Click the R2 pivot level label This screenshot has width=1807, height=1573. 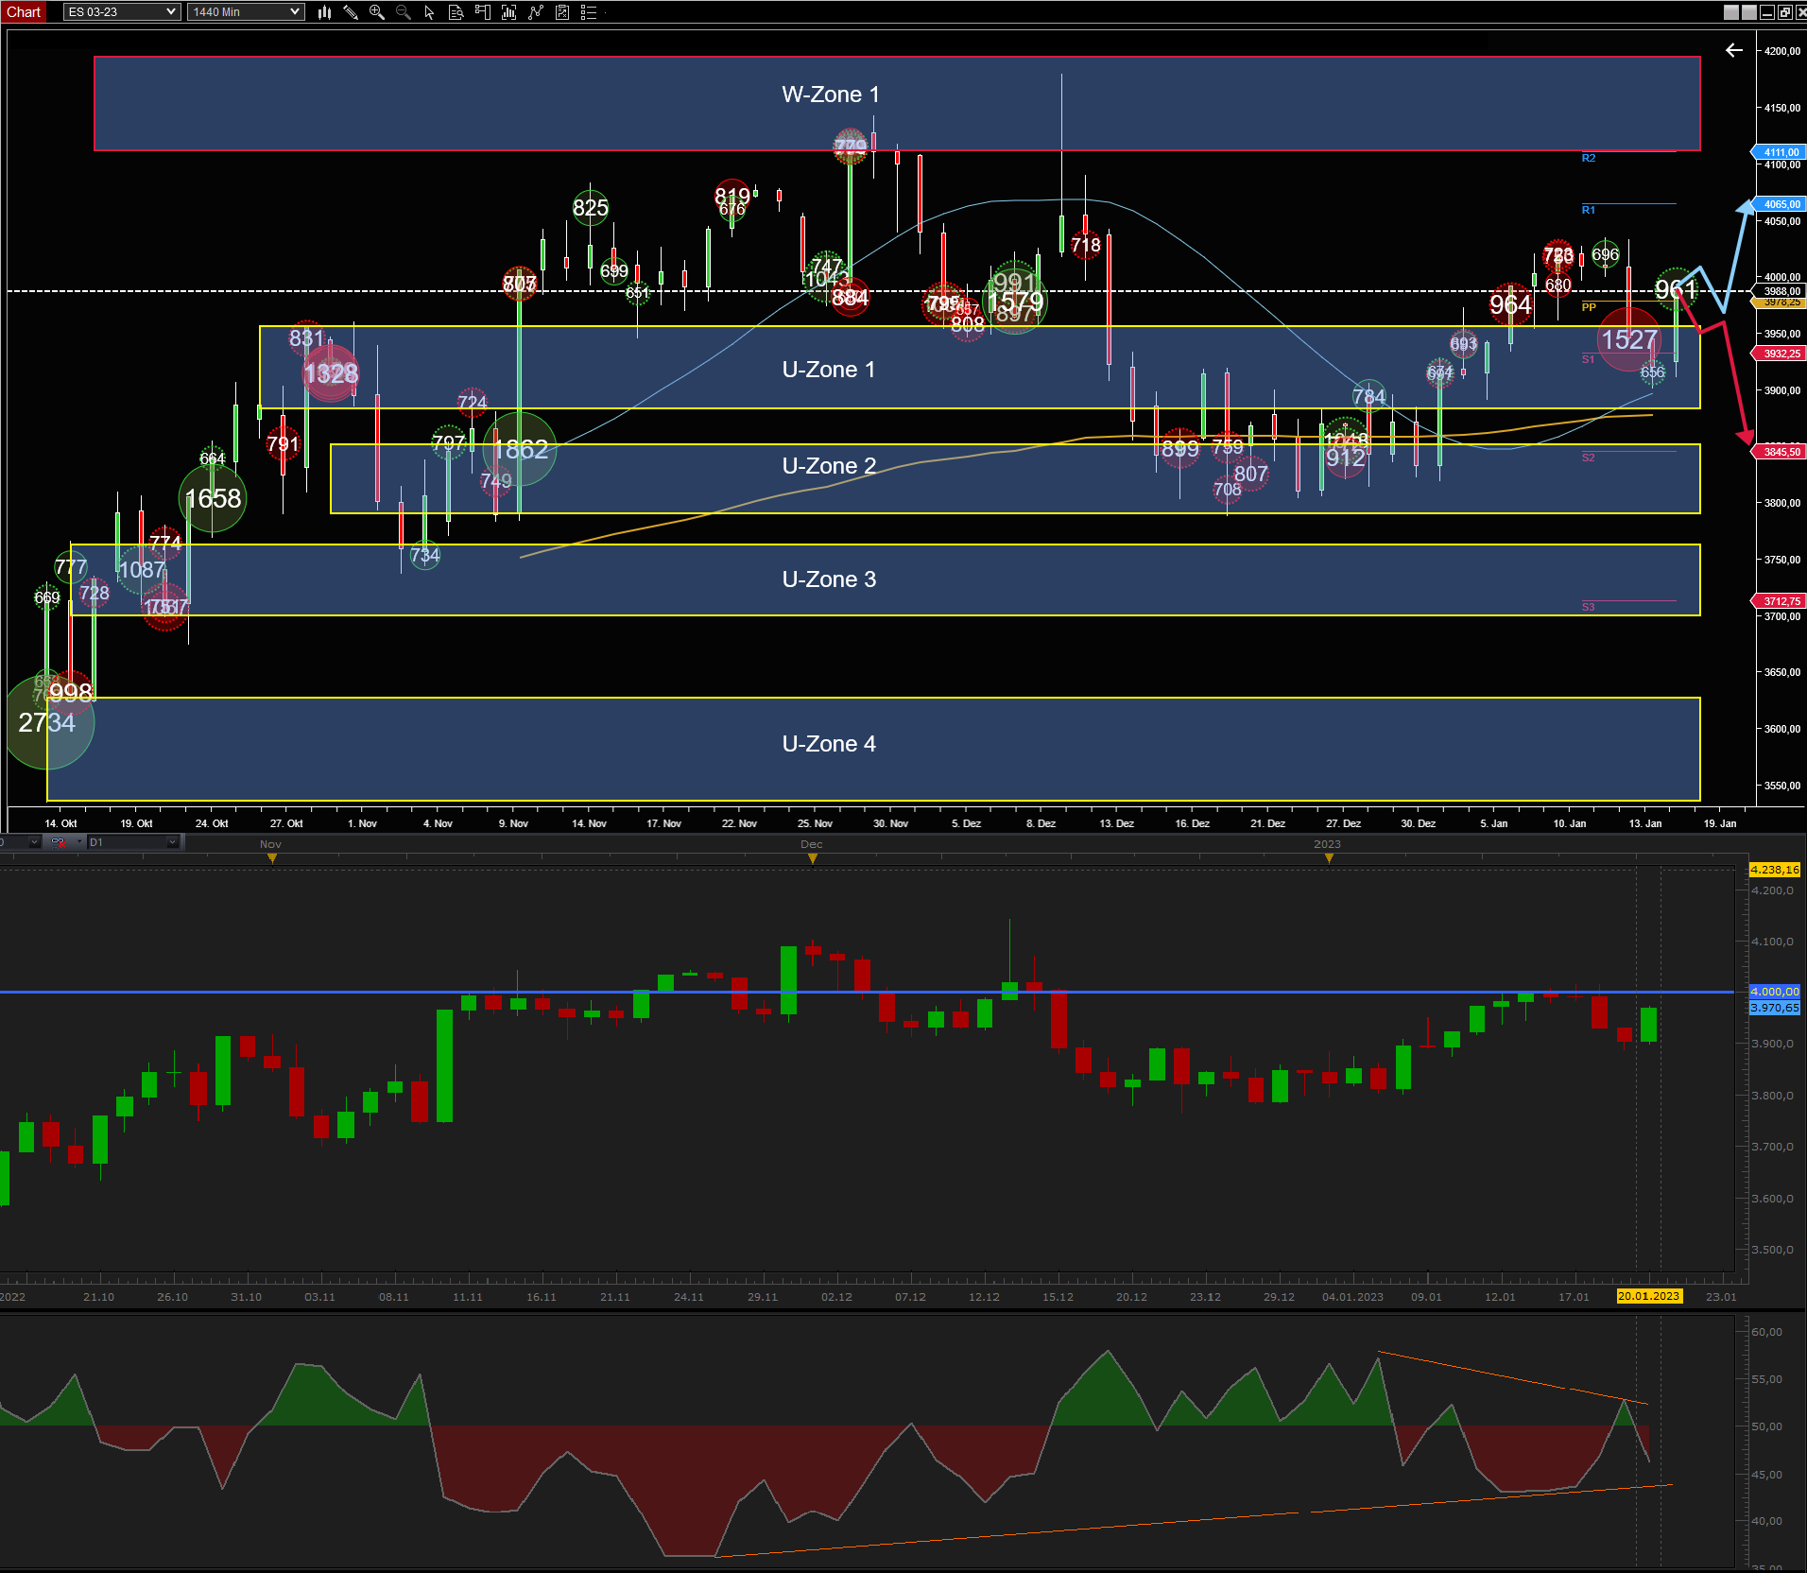pos(1589,158)
